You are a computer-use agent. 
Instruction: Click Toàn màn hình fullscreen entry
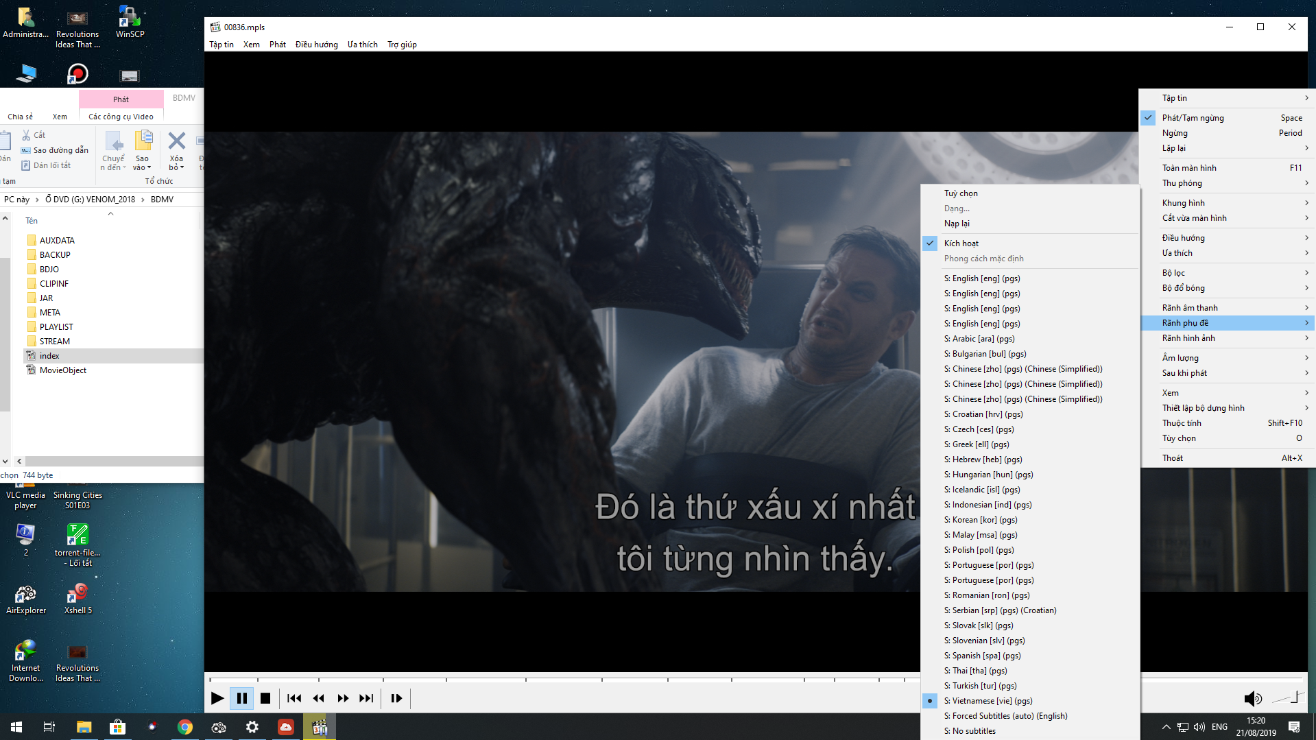coord(1228,168)
